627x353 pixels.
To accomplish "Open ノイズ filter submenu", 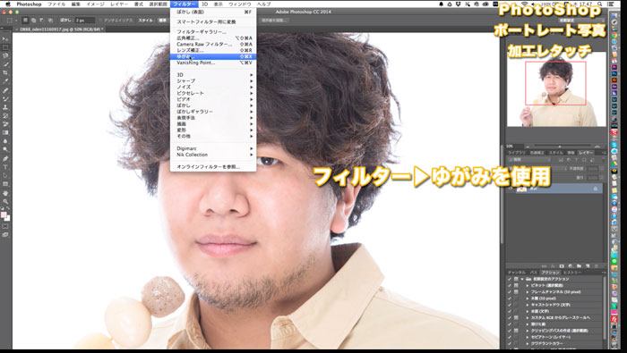I will click(x=213, y=87).
